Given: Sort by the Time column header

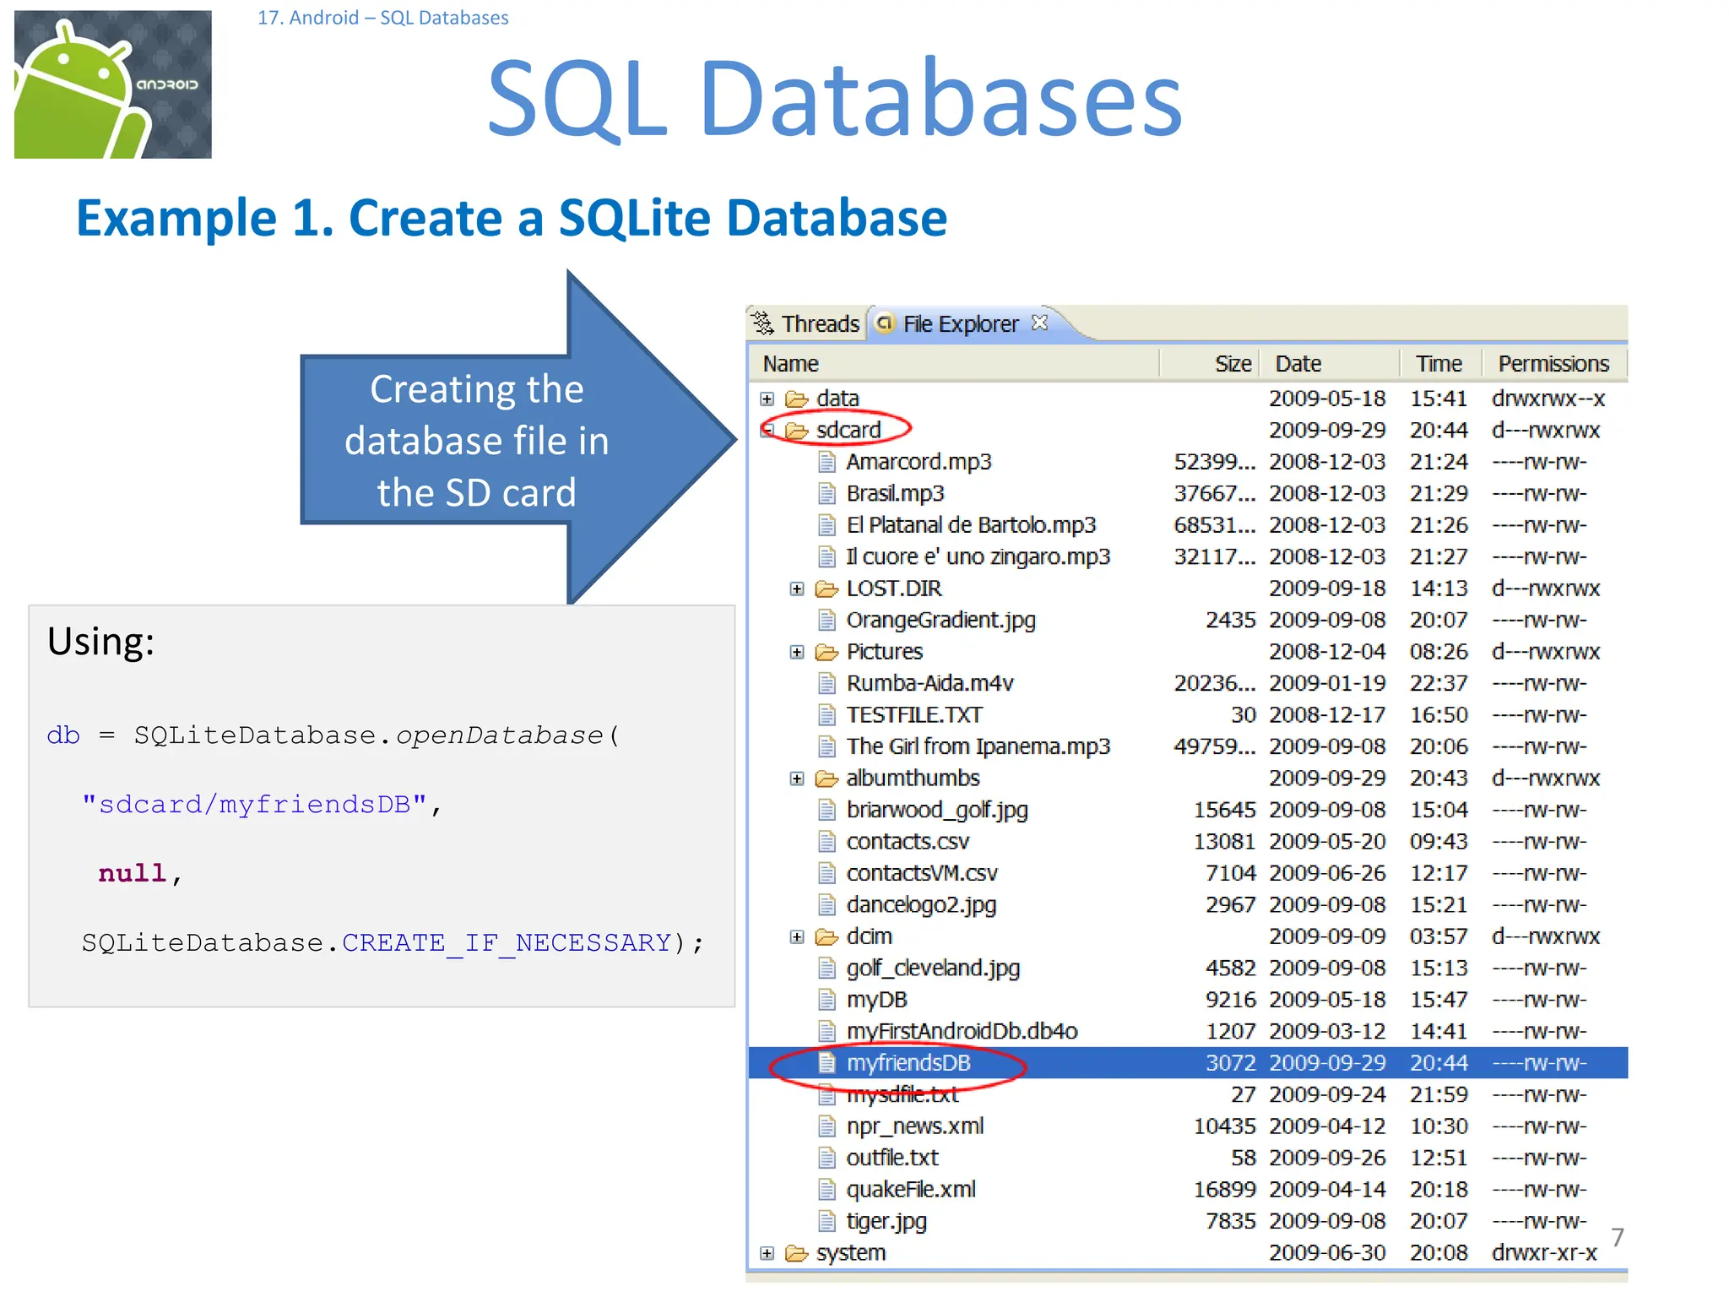Looking at the screenshot, I should (1441, 363).
